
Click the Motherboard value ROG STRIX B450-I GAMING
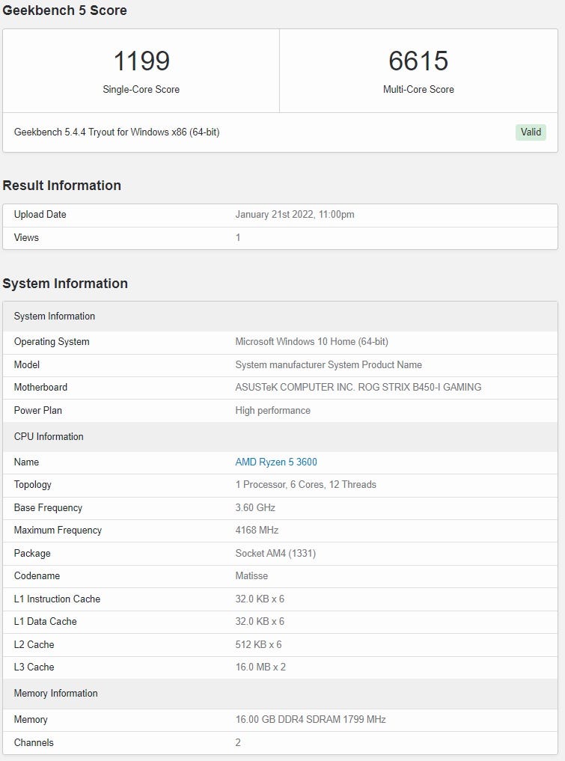(358, 388)
